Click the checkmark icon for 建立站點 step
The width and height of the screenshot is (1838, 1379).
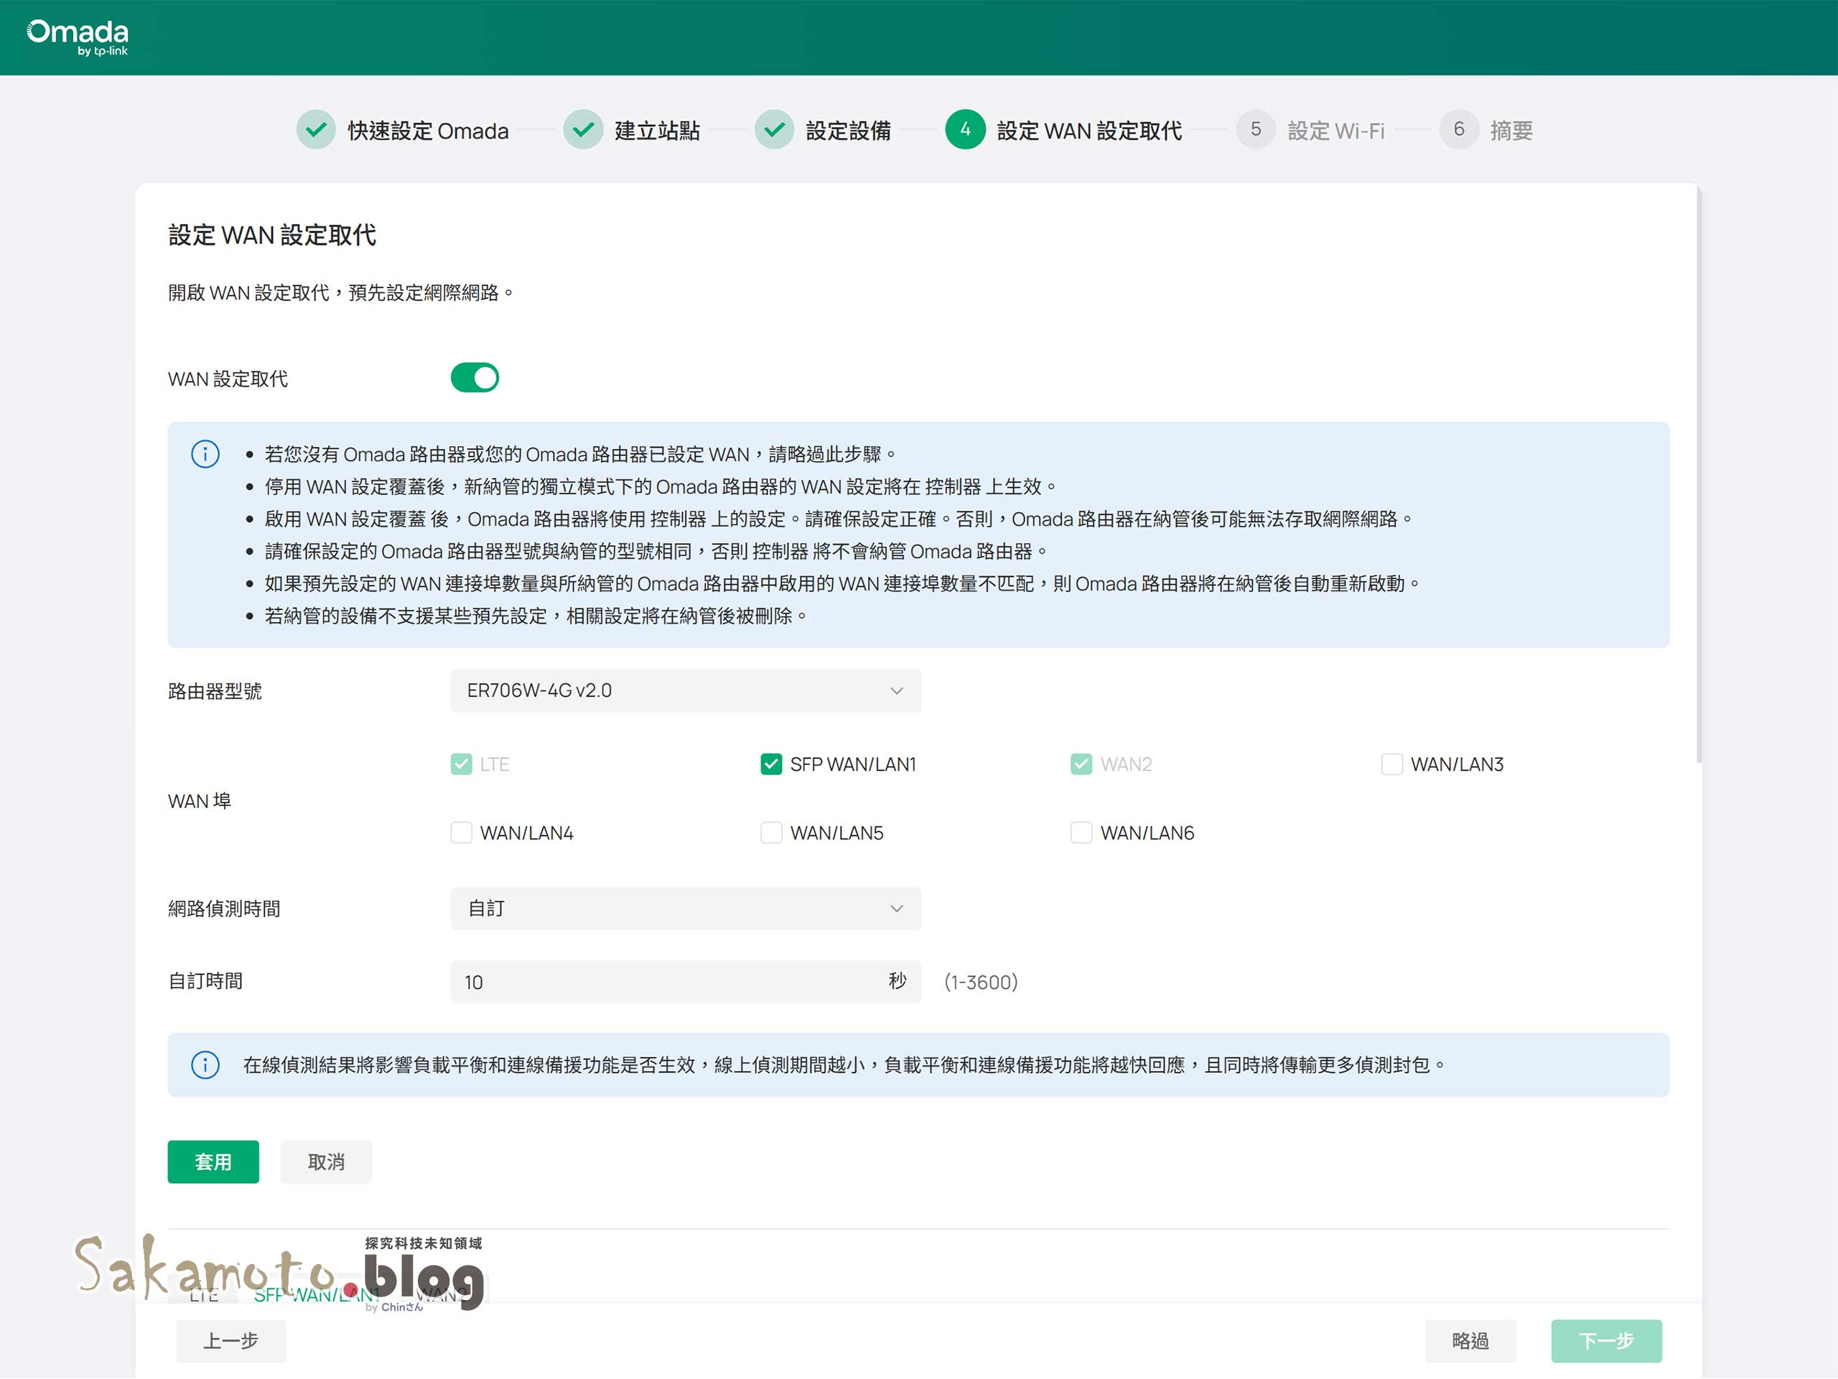[x=583, y=130]
